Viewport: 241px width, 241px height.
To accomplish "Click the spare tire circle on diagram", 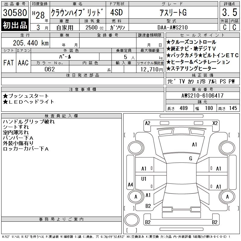I will (132, 220).
